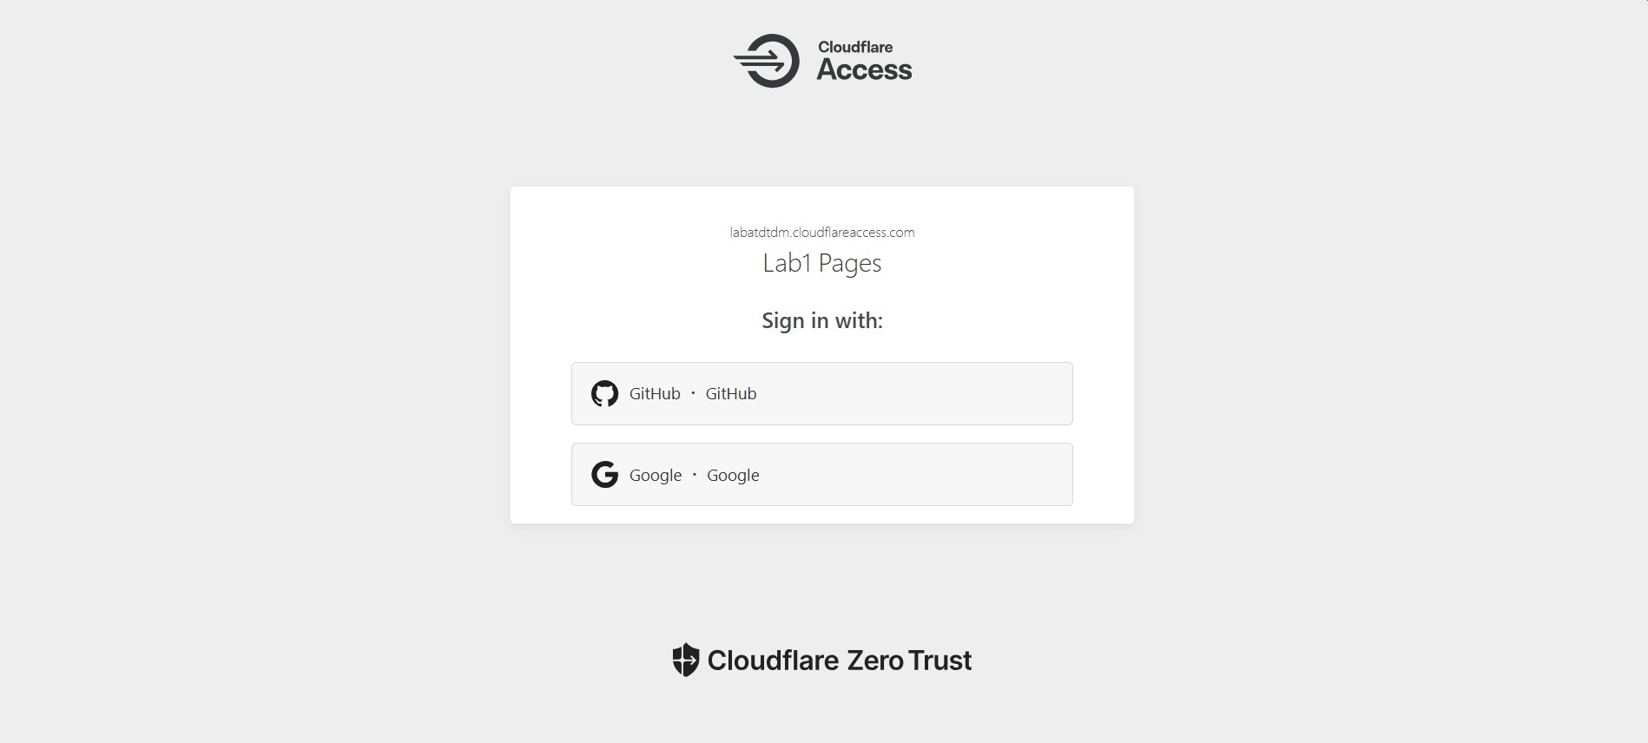Click the Cloudflare word in the footer
Viewport: 1648px width, 743px height.
773,661
